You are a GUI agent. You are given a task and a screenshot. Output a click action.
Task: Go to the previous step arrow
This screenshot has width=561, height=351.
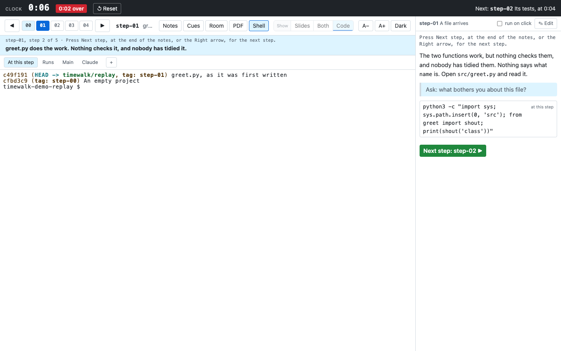[12, 26]
